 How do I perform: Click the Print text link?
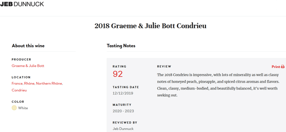276,67
